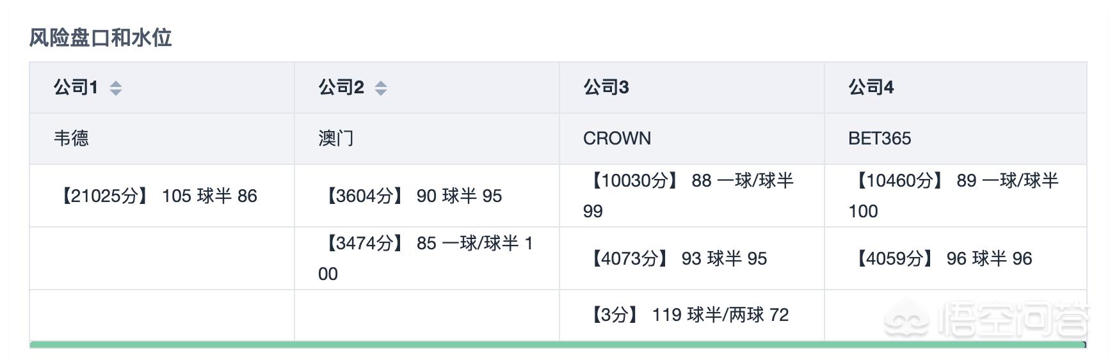The image size is (1110, 358).
Task: Select the CROWN cell
Action: tap(692, 139)
